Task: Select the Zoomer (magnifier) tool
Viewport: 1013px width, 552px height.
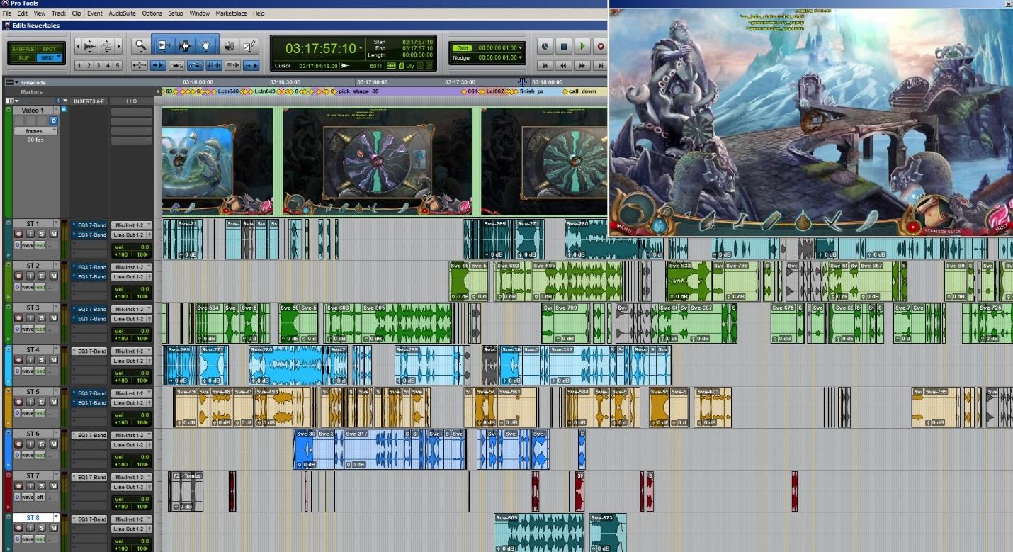Action: point(140,46)
